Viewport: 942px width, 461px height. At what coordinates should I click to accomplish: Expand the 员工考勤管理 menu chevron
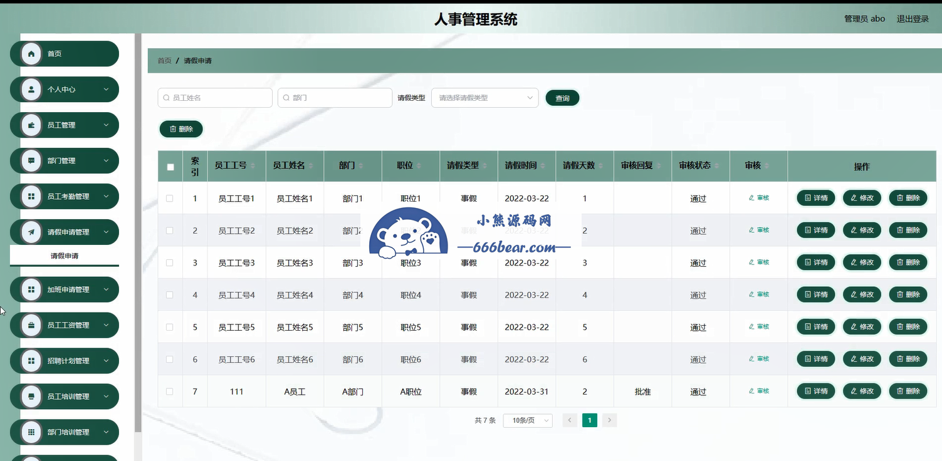click(106, 197)
